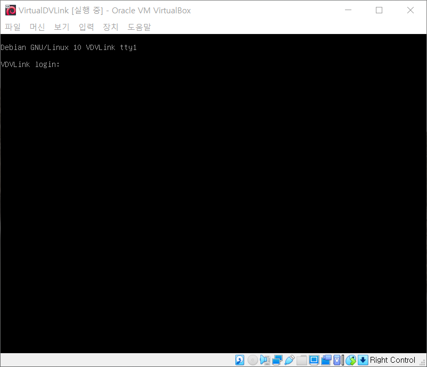This screenshot has width=427, height=367.
Task: Click the Debian GNU/Linux 10 banner text
Action: click(x=69, y=48)
